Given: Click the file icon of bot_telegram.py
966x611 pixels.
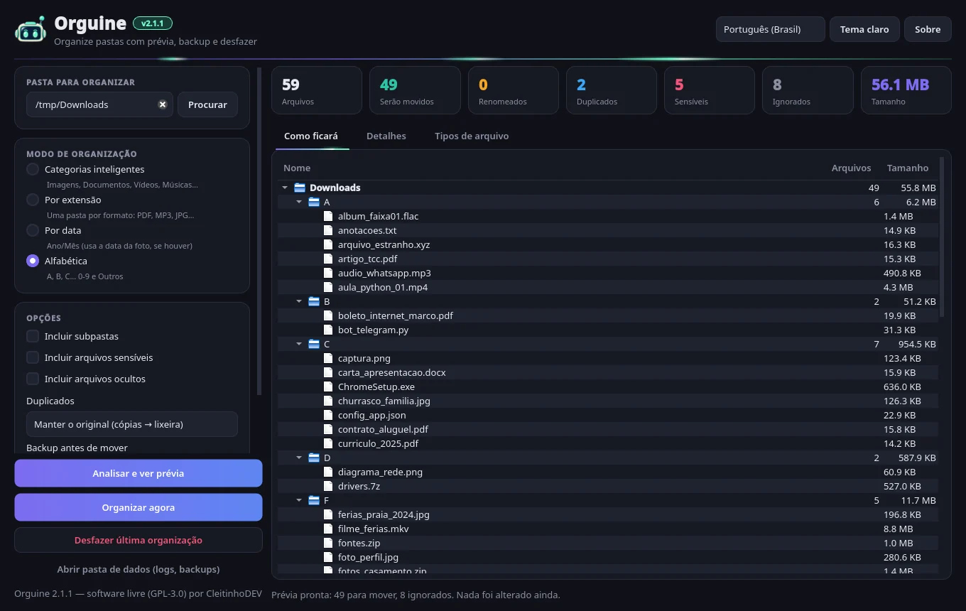Looking at the screenshot, I should pyautogui.click(x=328, y=330).
